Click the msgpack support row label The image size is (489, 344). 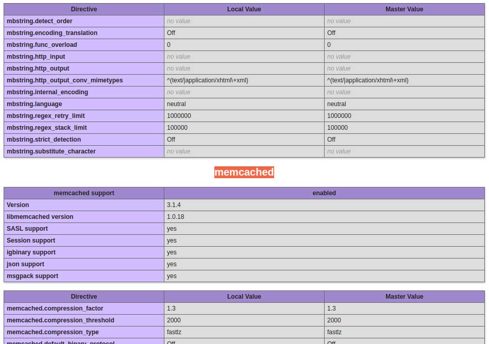pyautogui.click(x=32, y=276)
